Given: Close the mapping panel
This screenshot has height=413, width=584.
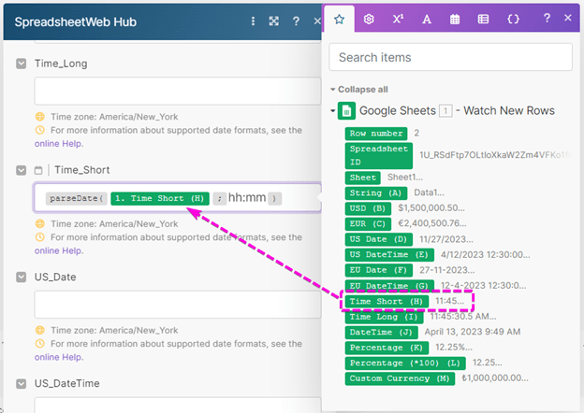Looking at the screenshot, I should (x=568, y=18).
